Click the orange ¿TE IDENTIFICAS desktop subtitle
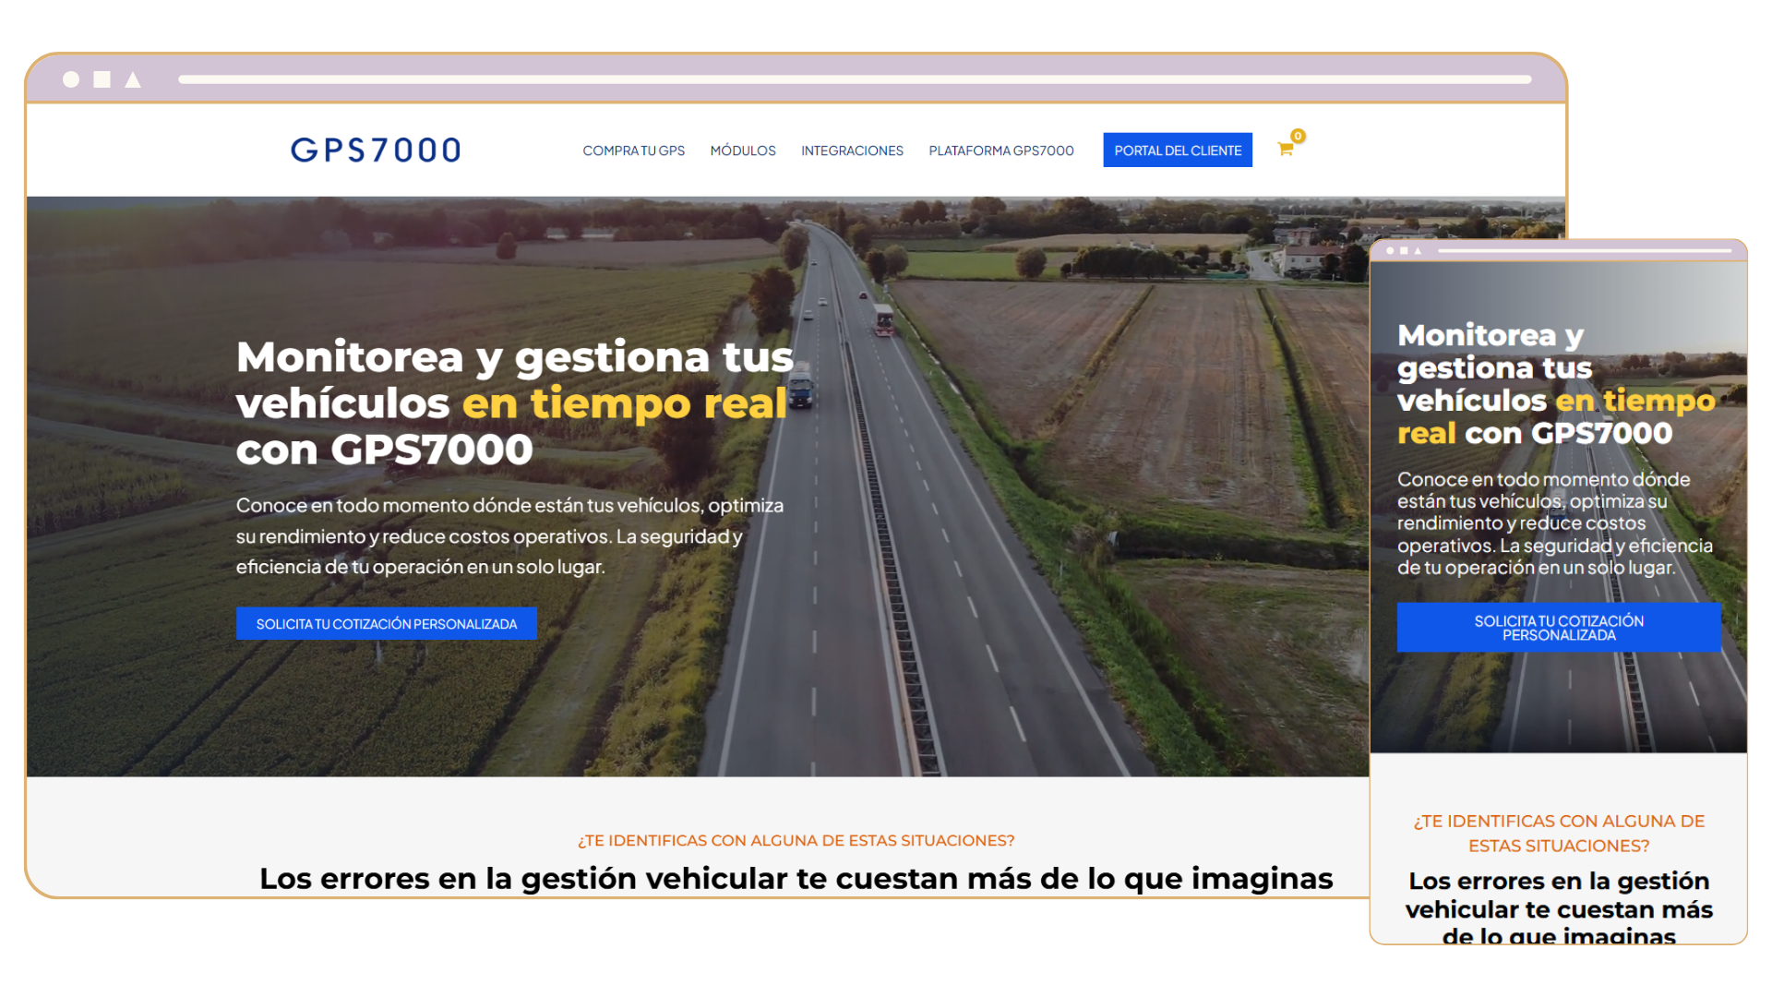The width and height of the screenshot is (1772, 997). click(796, 840)
